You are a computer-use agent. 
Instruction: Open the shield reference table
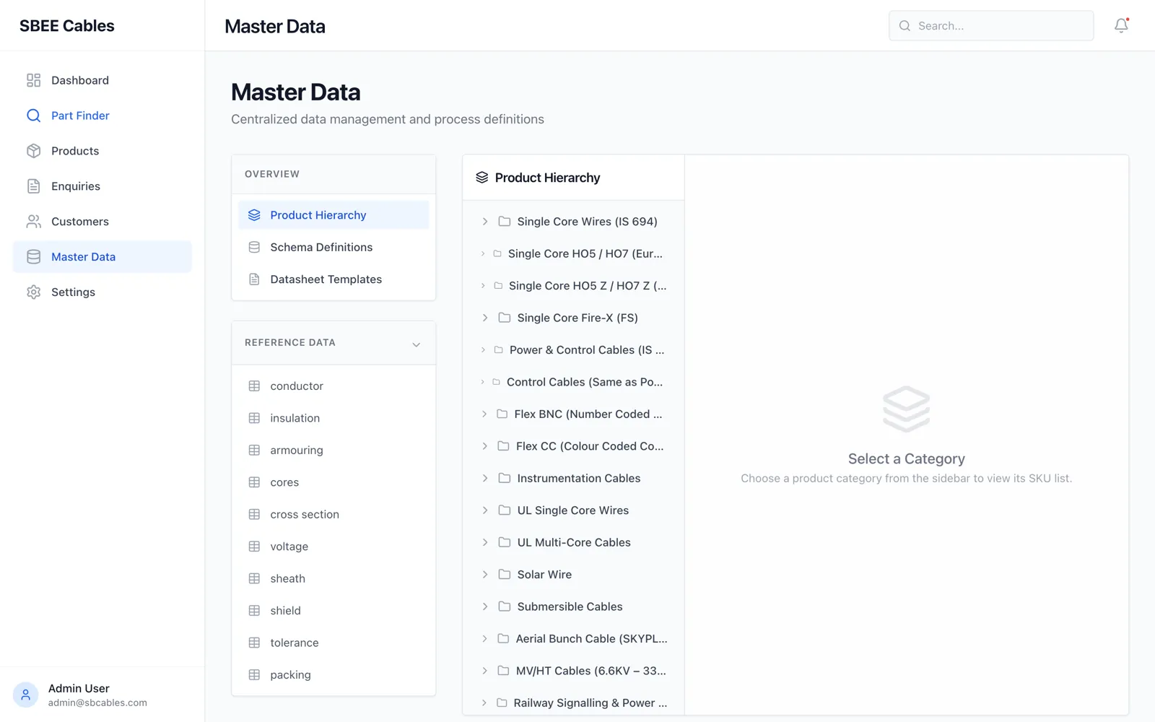pos(334,611)
